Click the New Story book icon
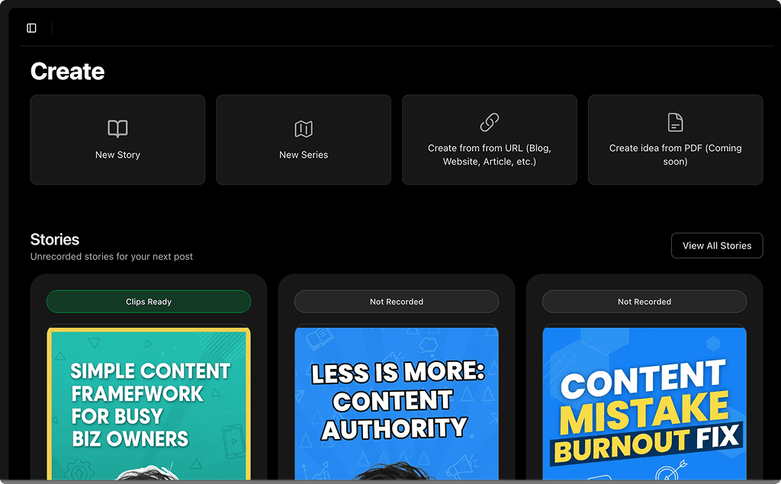Screen dimensions: 781x484 pyautogui.click(x=117, y=128)
